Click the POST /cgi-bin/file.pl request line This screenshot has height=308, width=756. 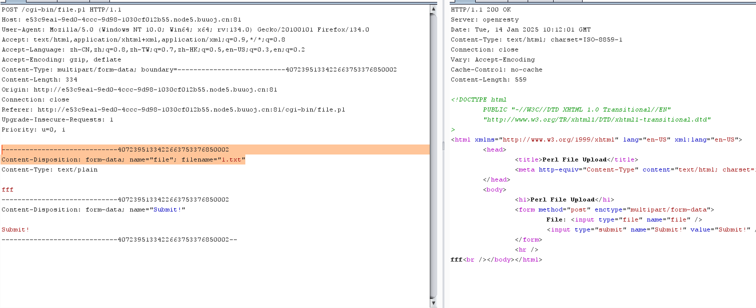click(x=61, y=9)
